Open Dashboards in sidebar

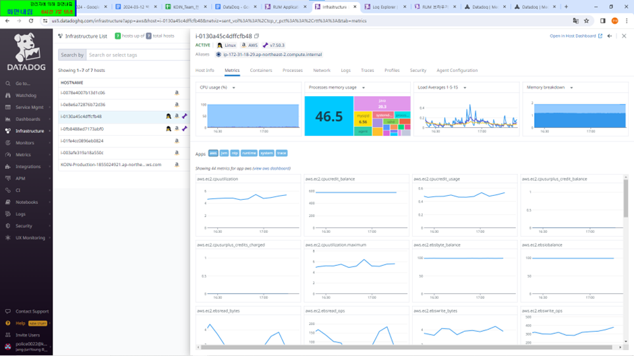tap(28, 119)
